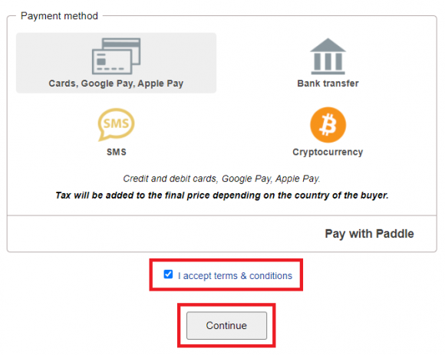
Task: Click the word 'Paddle' in the payment heading
Action: (395, 234)
